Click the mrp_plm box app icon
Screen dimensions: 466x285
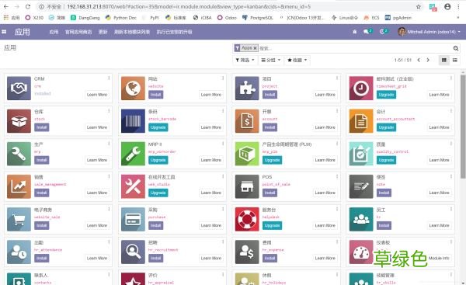[x=247, y=154]
